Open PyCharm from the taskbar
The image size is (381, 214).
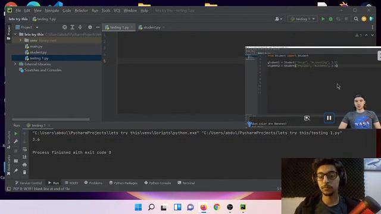243,207
